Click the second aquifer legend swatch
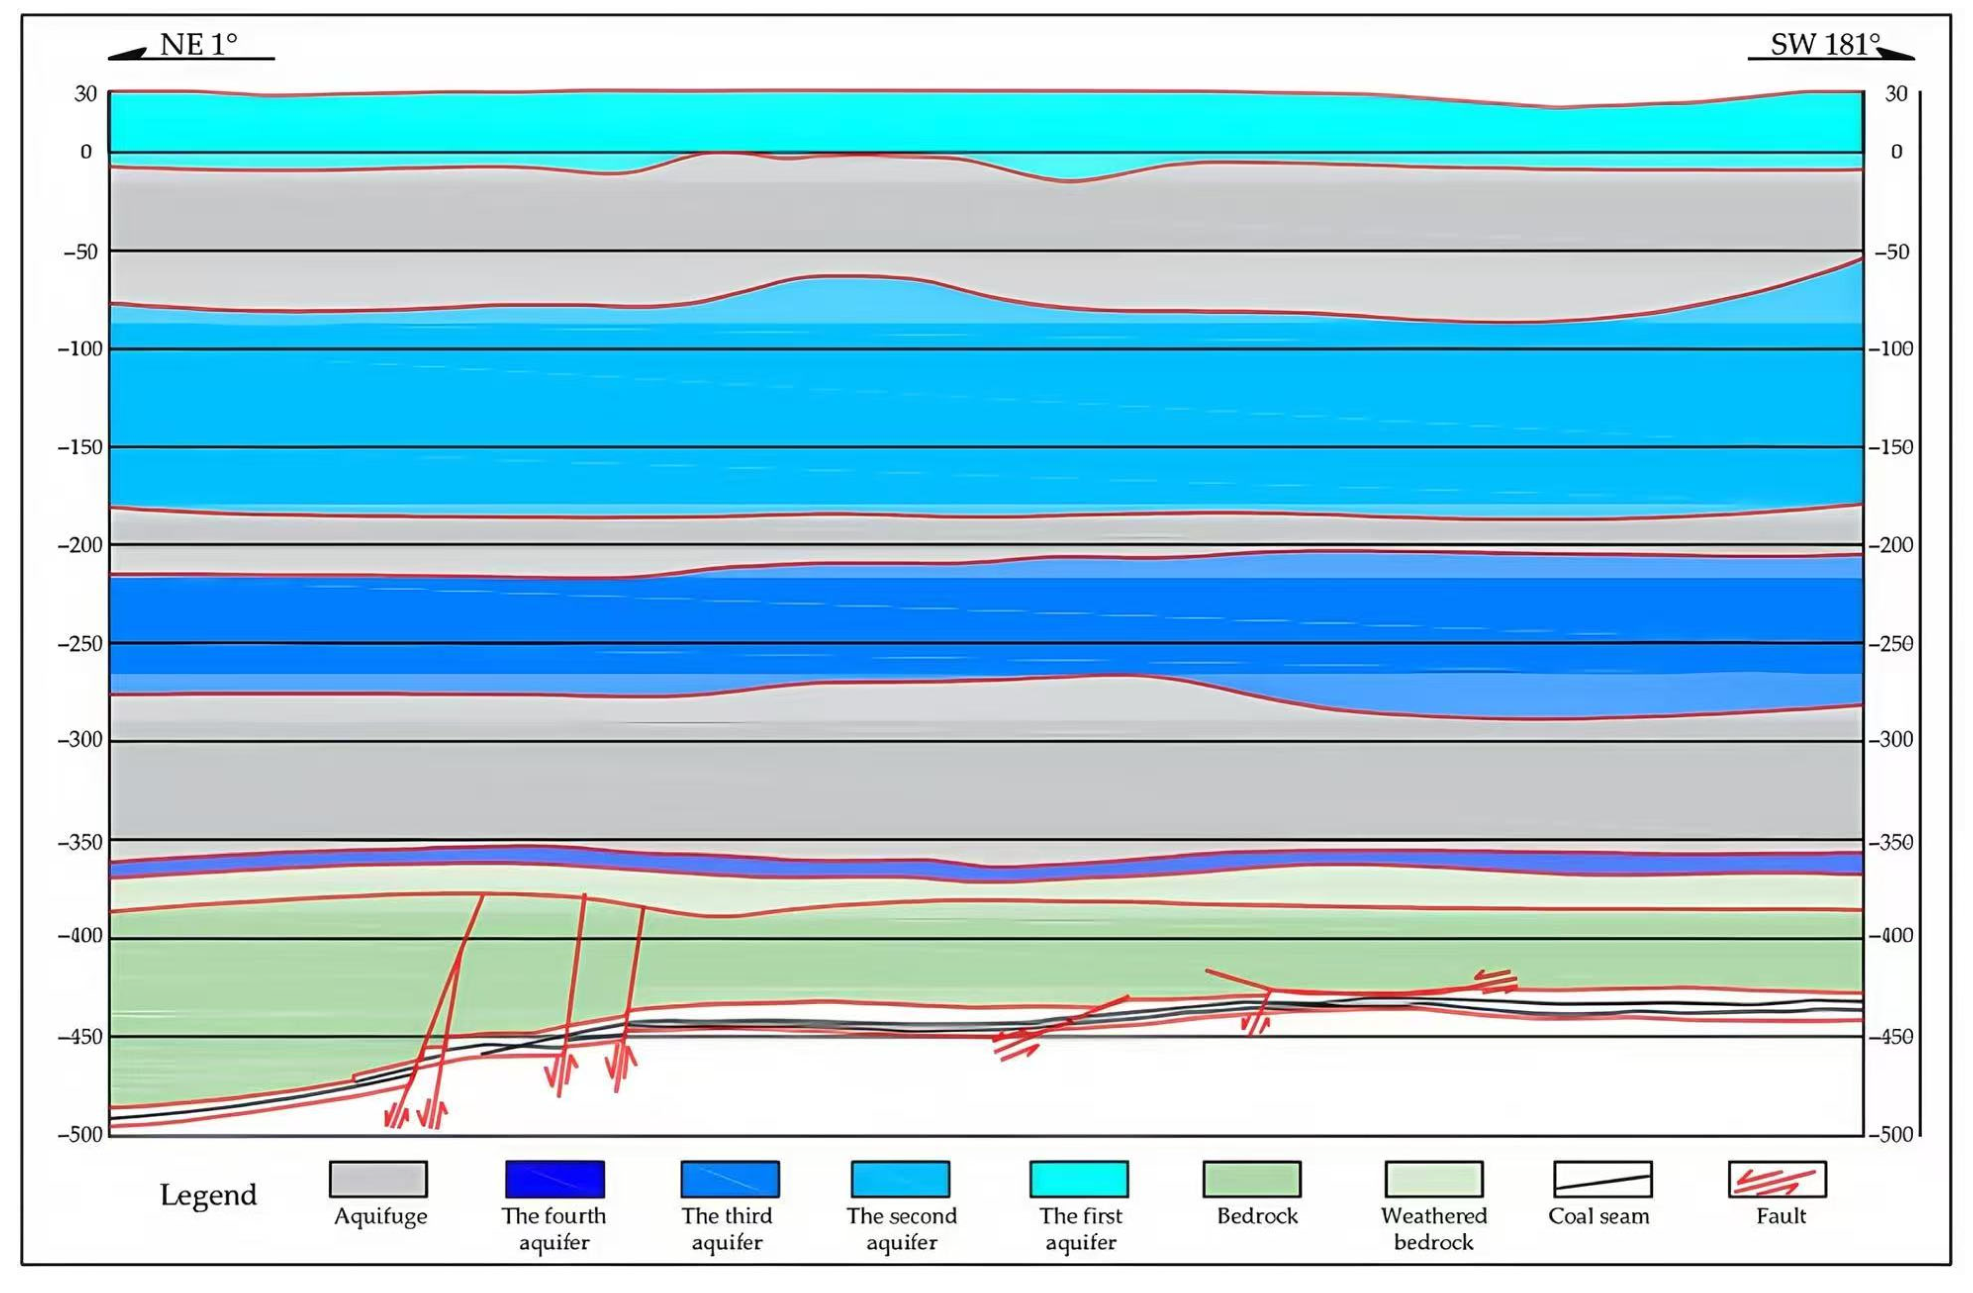Image resolution: width=1973 pixels, height=1293 pixels. (x=901, y=1179)
